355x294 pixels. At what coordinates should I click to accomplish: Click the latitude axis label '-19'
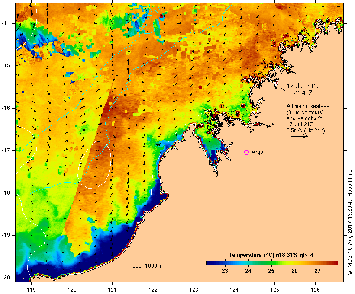click(6, 235)
